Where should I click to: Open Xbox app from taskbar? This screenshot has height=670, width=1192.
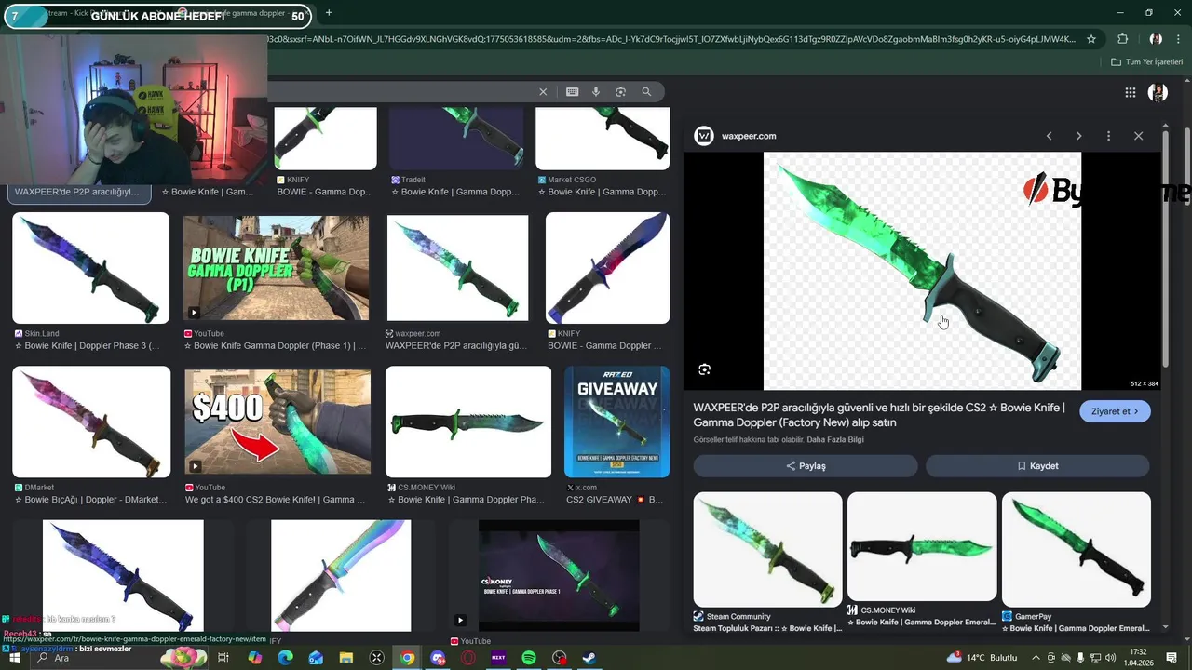coord(376,658)
